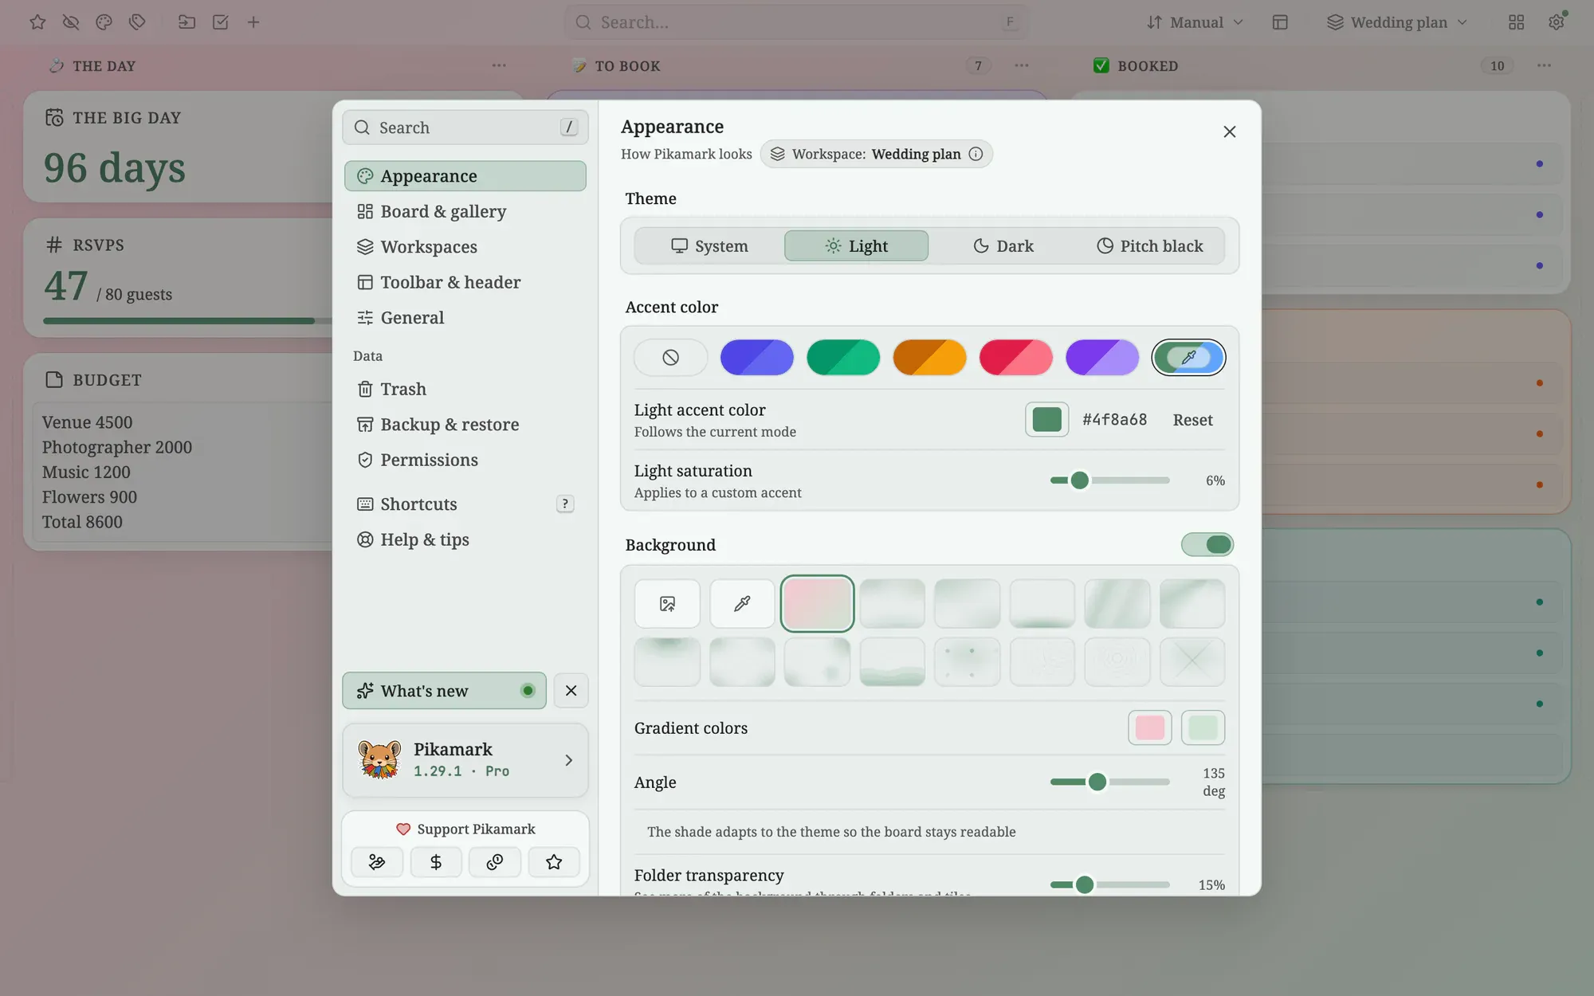Select the Pitch black theme option
This screenshot has height=996, width=1594.
click(1150, 246)
